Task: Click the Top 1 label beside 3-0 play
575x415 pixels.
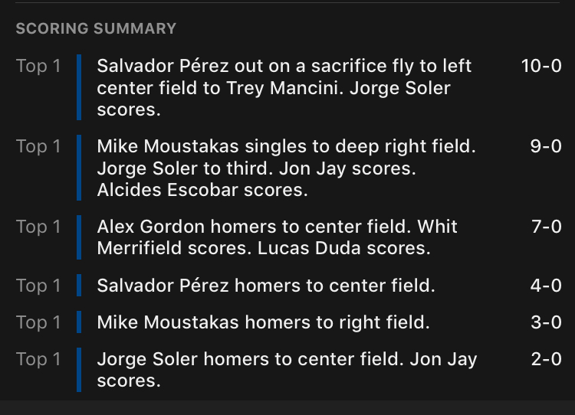Action: pos(38,322)
